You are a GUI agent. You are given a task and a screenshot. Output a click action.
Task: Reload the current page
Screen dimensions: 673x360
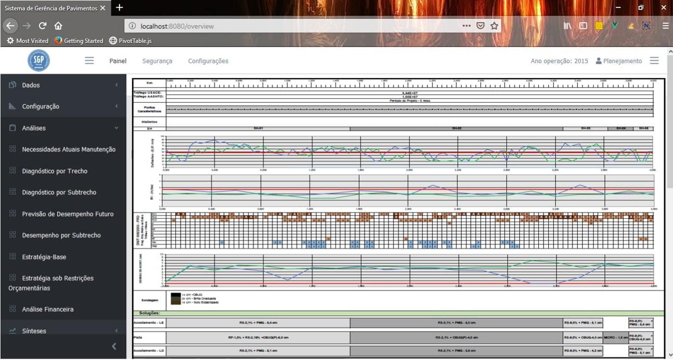tap(42, 26)
